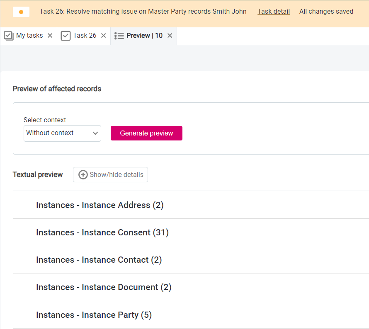Close the Preview | 10 tab
Image resolution: width=369 pixels, height=329 pixels.
pyautogui.click(x=170, y=36)
